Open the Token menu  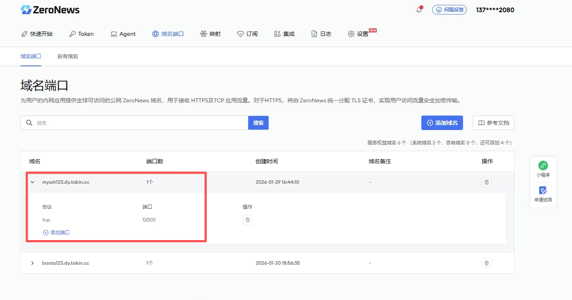coord(81,34)
